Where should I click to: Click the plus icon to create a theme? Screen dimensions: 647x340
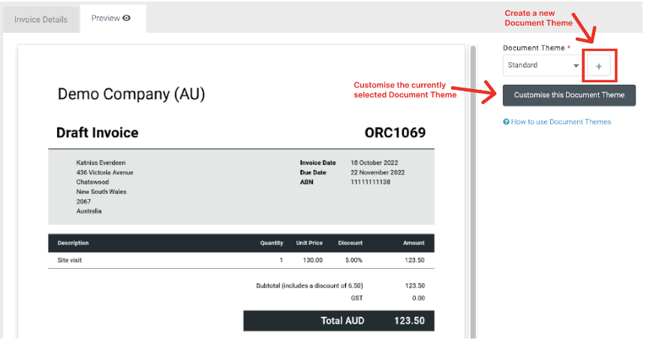click(x=599, y=67)
